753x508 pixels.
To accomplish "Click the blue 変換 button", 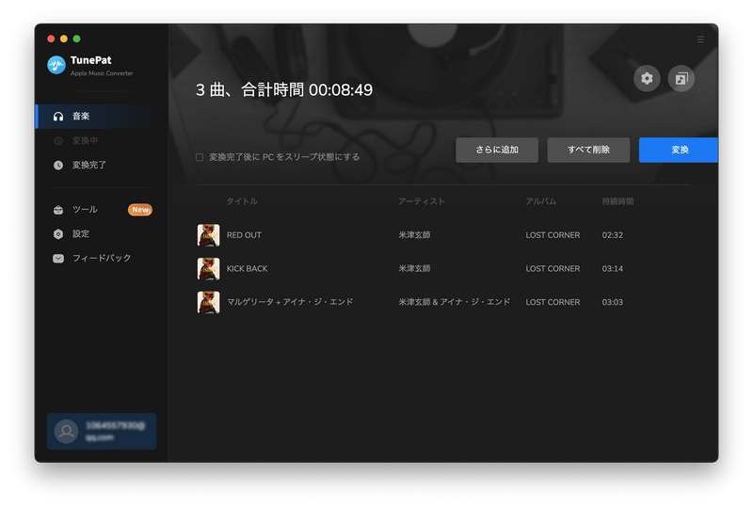I will coord(678,150).
